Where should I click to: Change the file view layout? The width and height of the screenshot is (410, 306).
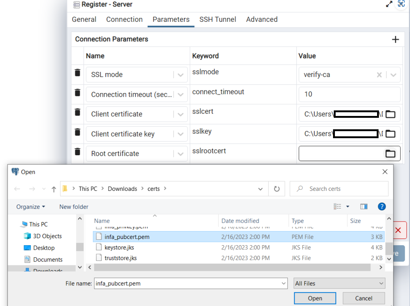pyautogui.click(x=337, y=206)
